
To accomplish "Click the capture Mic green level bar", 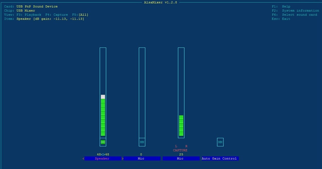I will coord(181,126).
